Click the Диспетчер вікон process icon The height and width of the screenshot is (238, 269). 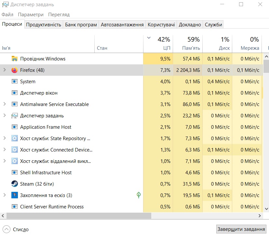tap(15, 93)
